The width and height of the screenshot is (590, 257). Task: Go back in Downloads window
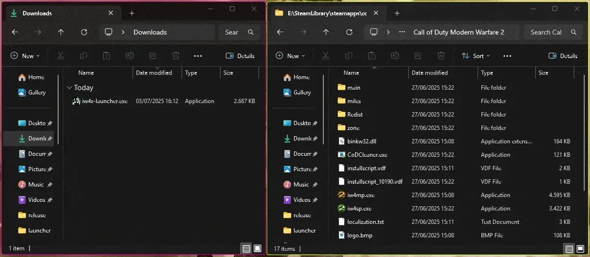(15, 32)
